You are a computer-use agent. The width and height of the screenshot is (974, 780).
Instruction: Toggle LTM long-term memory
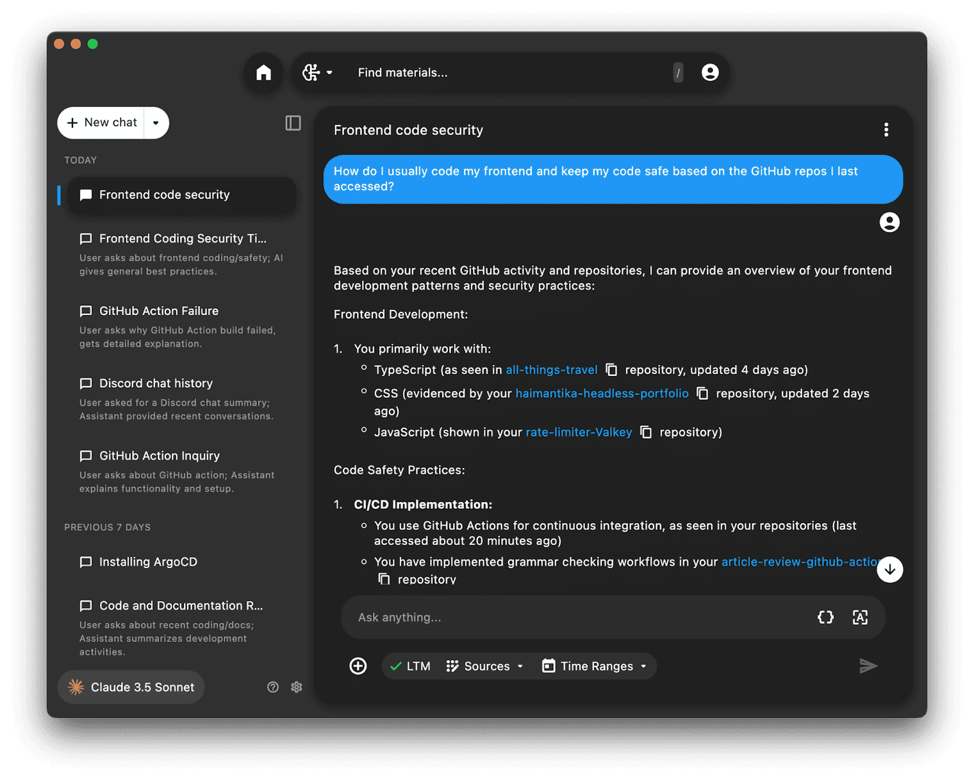pos(410,666)
